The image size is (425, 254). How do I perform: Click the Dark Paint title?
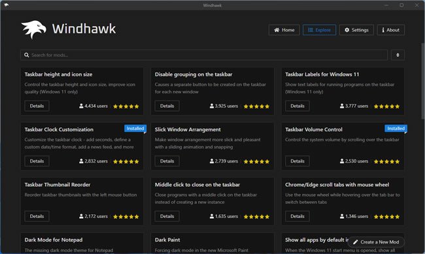(167, 240)
